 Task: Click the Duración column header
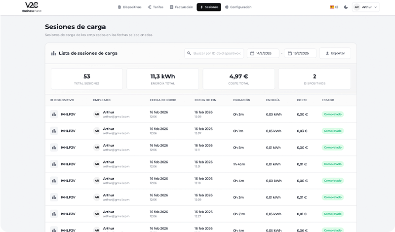pos(241,100)
